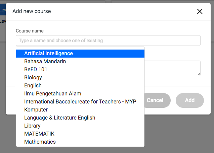This screenshot has height=153, width=214.
Task: Pick MATEMATIK from the suggestions
Action: click(80, 134)
